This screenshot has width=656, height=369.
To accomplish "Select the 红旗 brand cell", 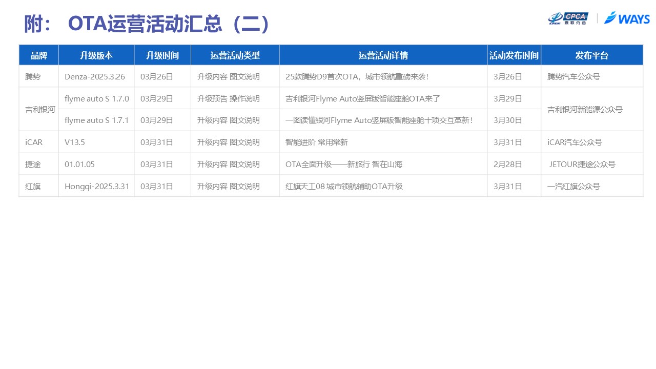I will (x=39, y=186).
